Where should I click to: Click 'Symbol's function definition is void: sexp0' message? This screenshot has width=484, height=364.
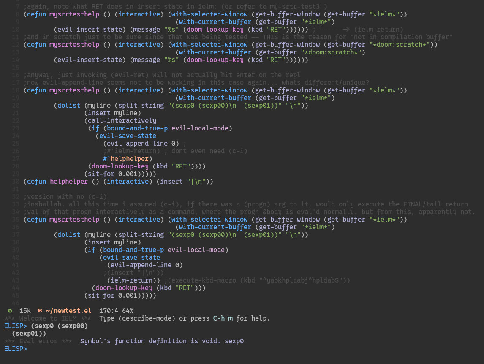(162, 341)
